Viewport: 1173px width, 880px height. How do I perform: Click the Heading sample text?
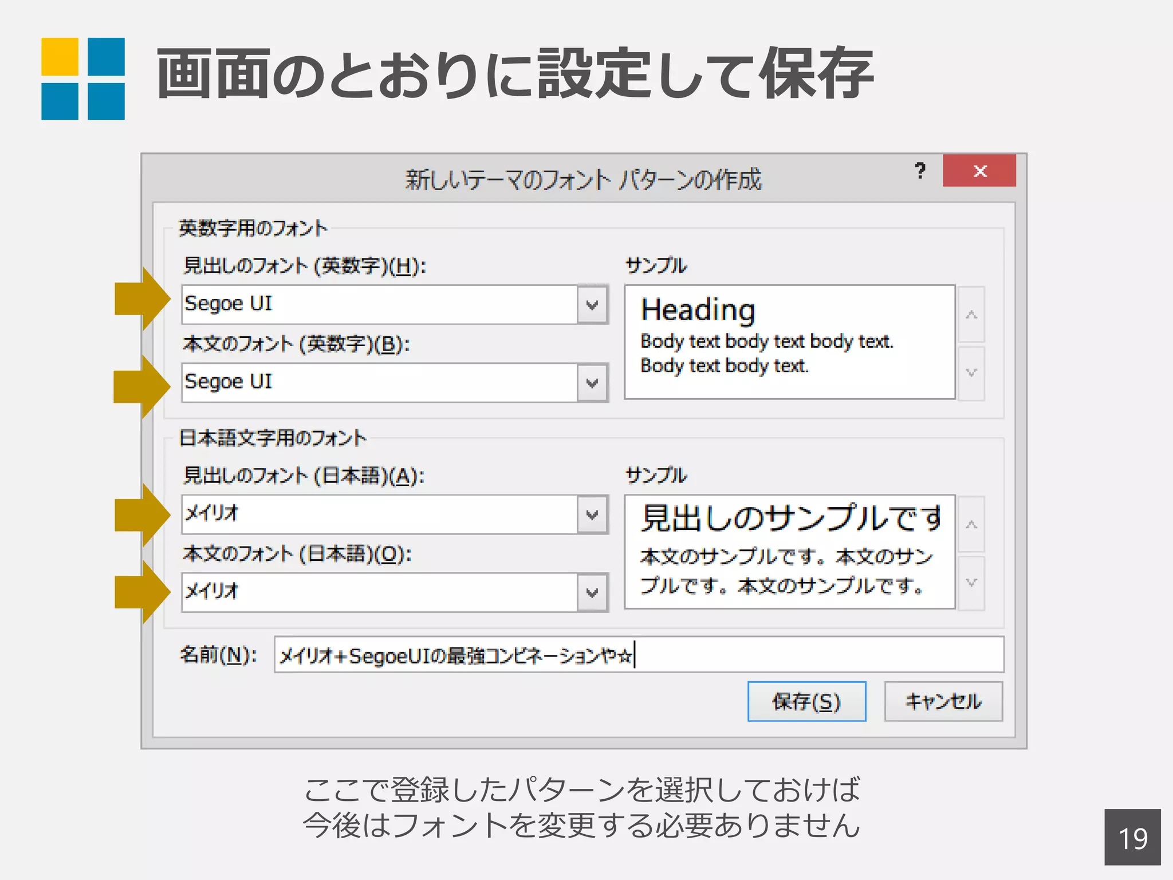click(x=698, y=311)
